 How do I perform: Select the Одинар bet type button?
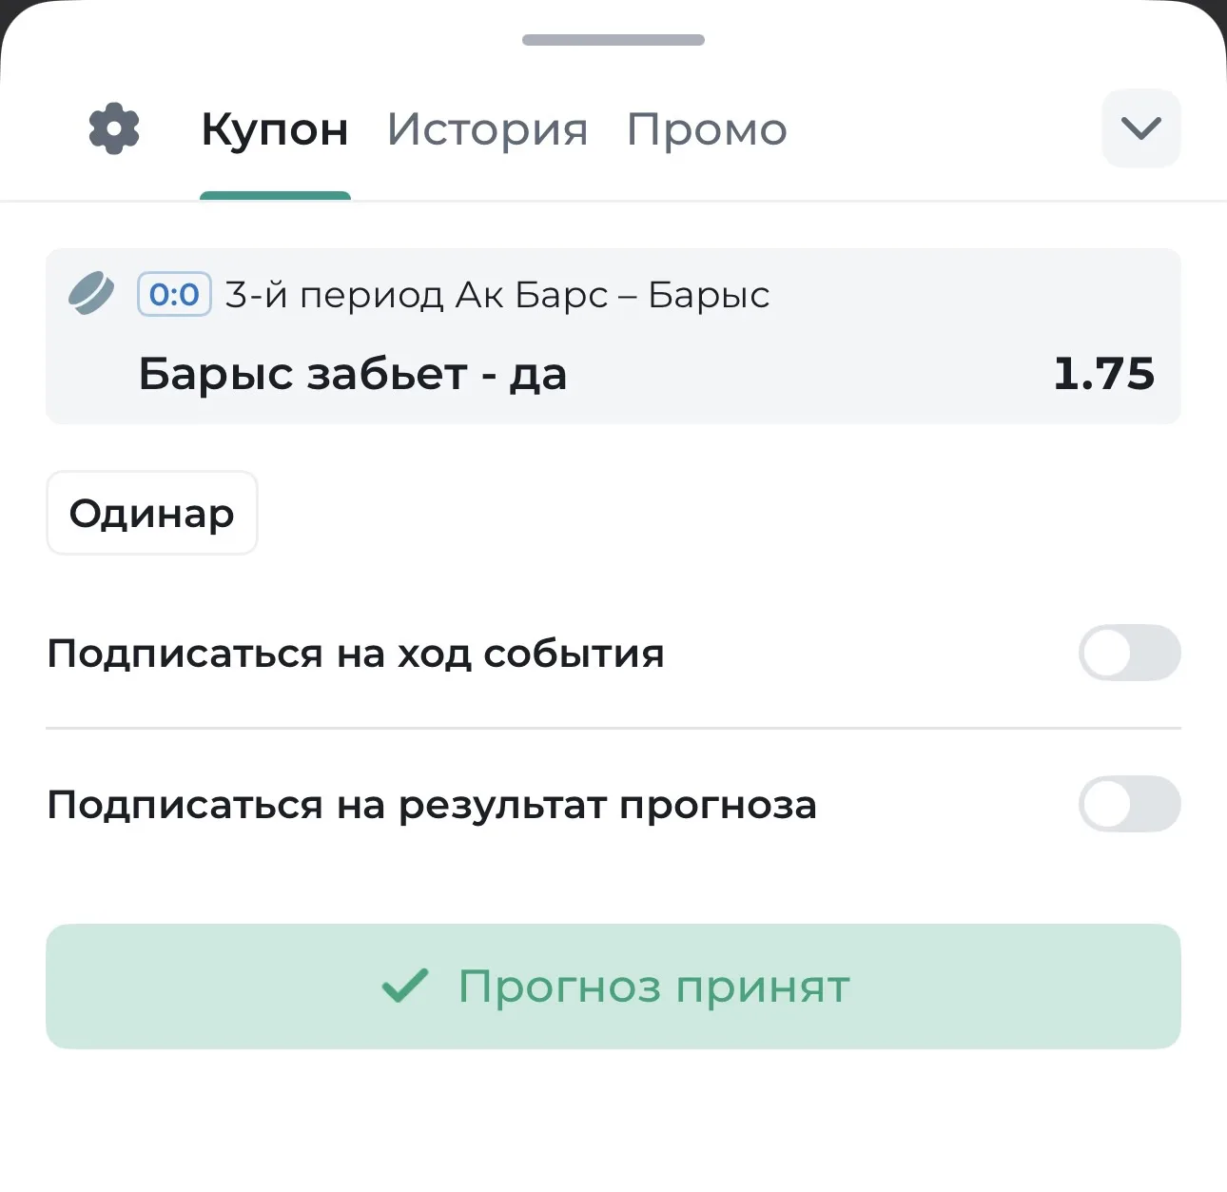point(152,513)
